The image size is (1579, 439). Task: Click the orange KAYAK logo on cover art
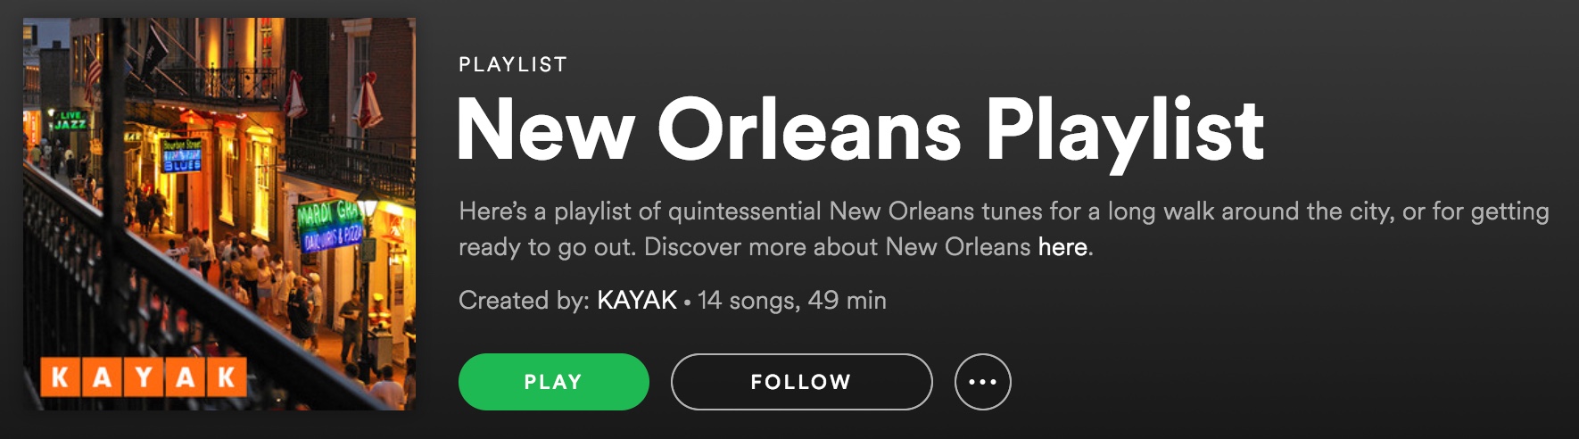tap(143, 377)
